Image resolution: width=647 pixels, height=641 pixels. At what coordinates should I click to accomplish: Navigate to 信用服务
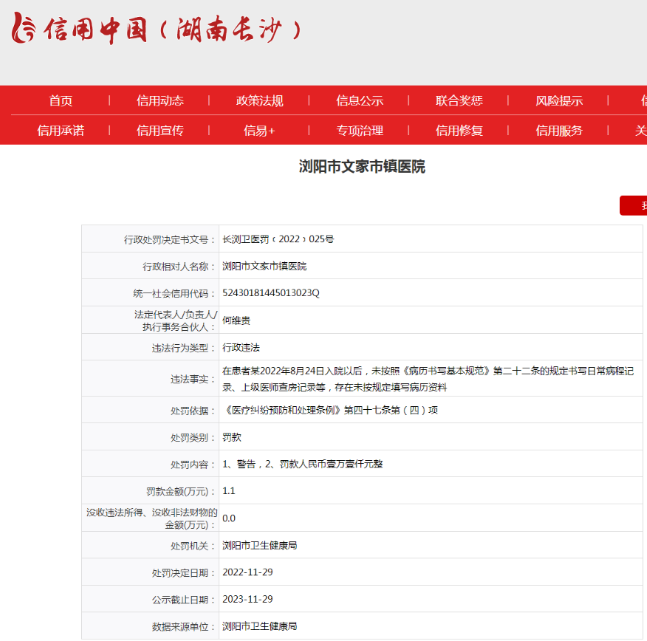559,131
